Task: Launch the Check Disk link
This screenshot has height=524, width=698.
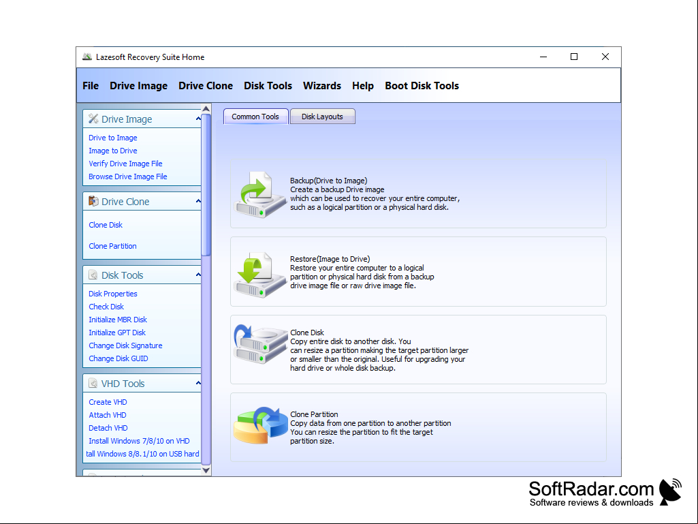Action: pos(106,307)
